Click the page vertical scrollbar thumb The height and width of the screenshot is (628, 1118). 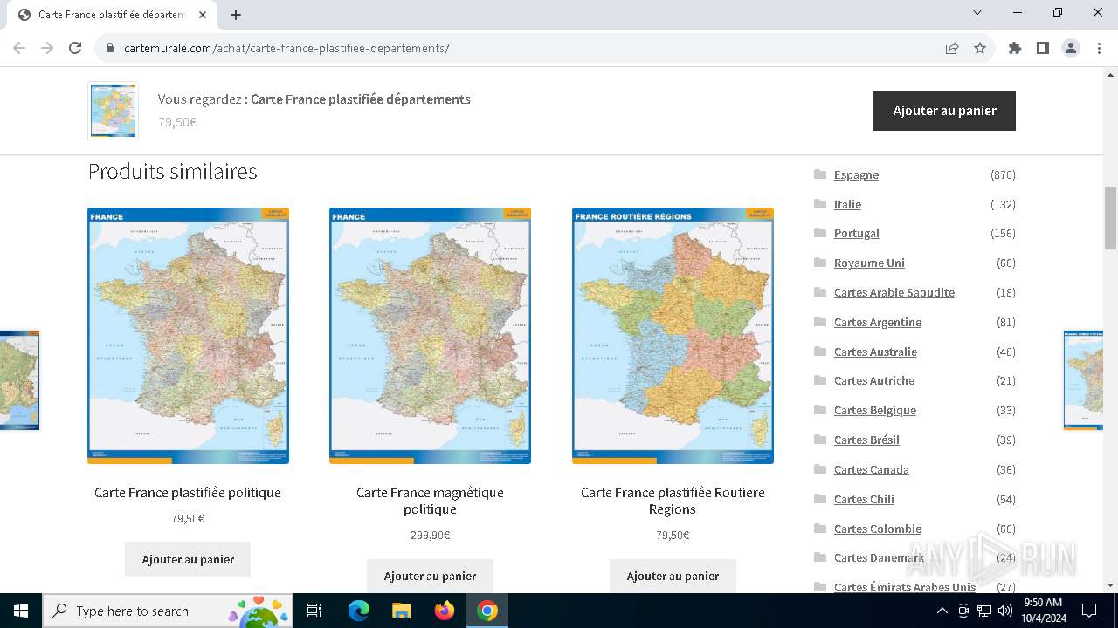[x=1110, y=218]
